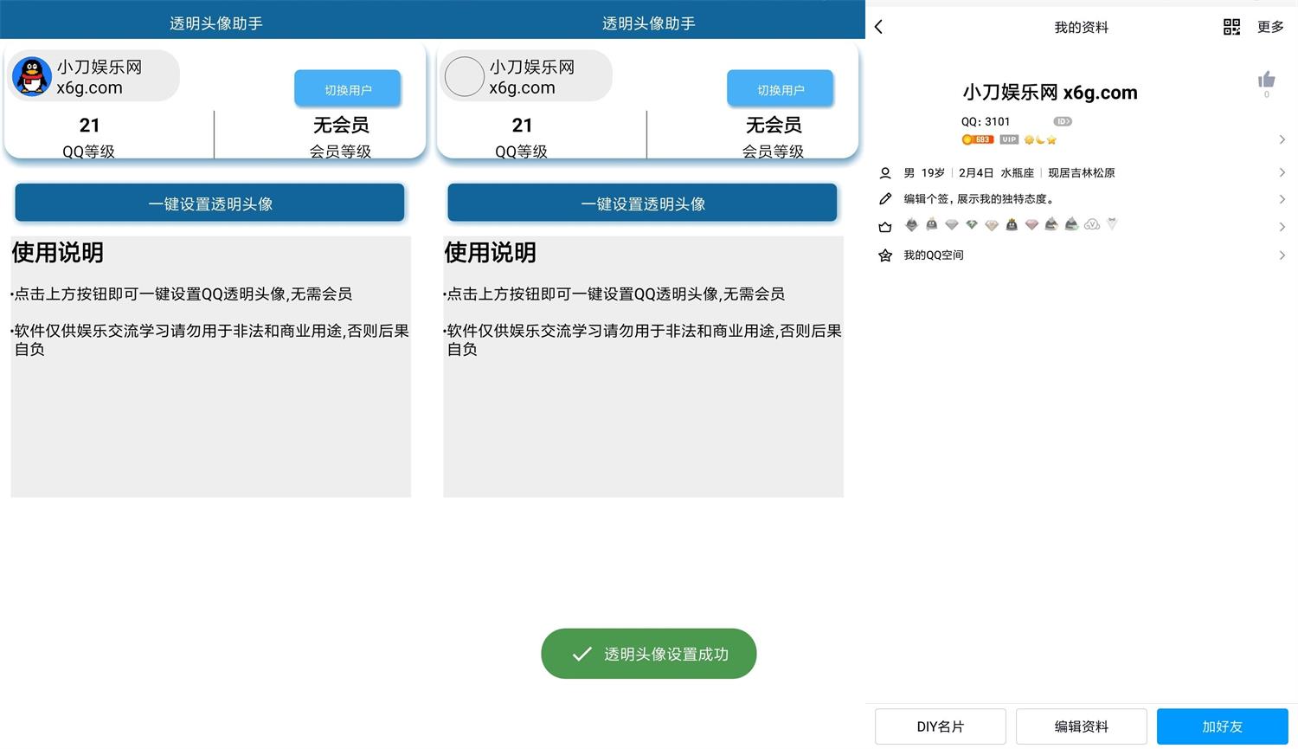Screen dimensions: 1298x749
Task: Tap the moon QQ level icon
Action: (1039, 139)
